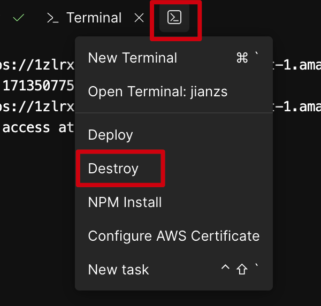Open the terminal tasks launcher icon

coord(174,18)
